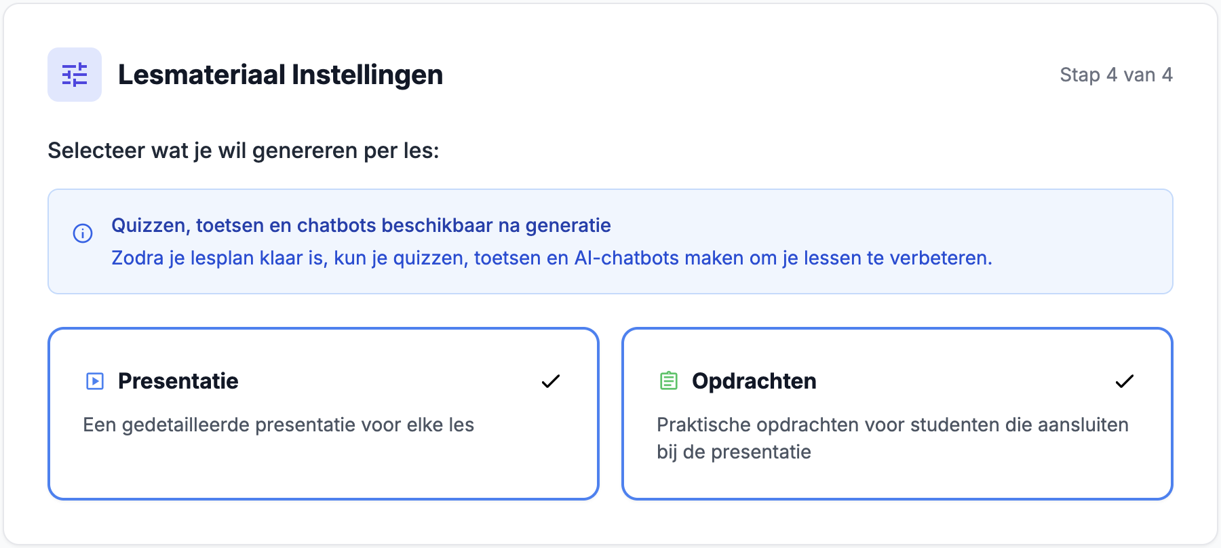Click the checkmark icon on the Opdrachten card
This screenshot has height=548, width=1221.
1125,381
